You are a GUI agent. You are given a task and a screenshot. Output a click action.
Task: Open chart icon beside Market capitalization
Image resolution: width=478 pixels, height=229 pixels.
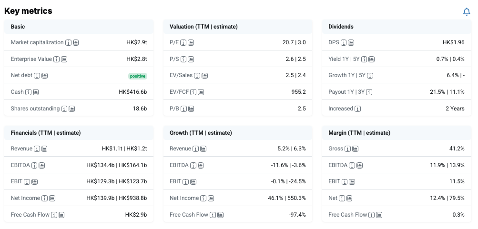[x=76, y=43]
